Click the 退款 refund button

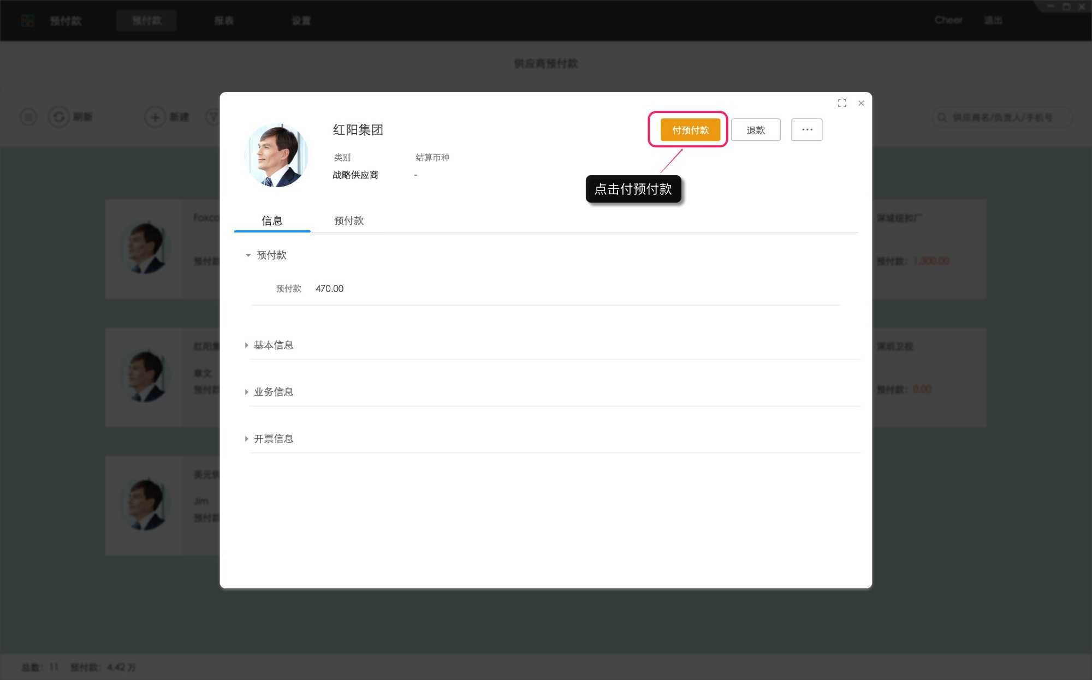(756, 129)
